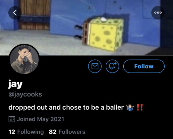
Task: Tap the red double exclamation emoji
Action: (140, 107)
